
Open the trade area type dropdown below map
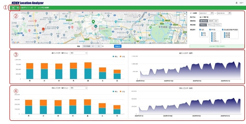[x=87, y=46]
